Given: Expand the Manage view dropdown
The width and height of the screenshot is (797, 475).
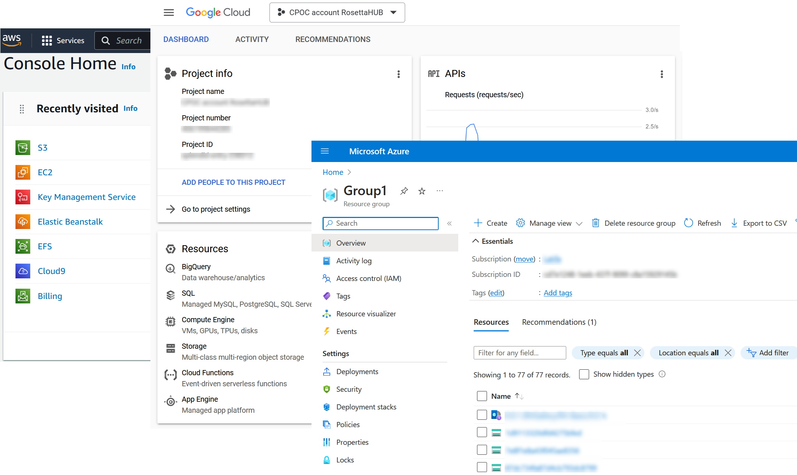Looking at the screenshot, I should coord(550,223).
